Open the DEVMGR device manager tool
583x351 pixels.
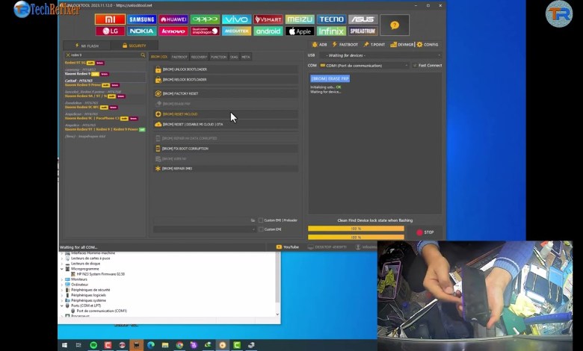pos(401,45)
